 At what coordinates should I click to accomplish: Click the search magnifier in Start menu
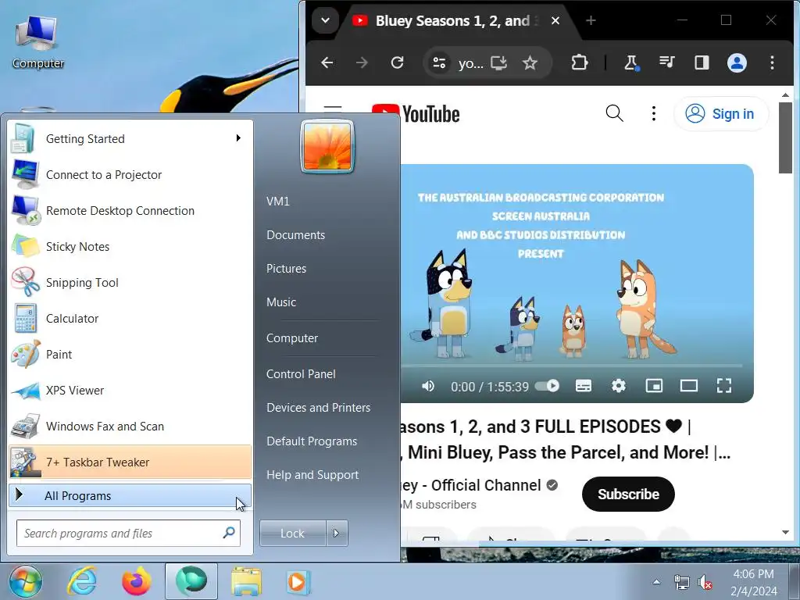click(x=229, y=533)
